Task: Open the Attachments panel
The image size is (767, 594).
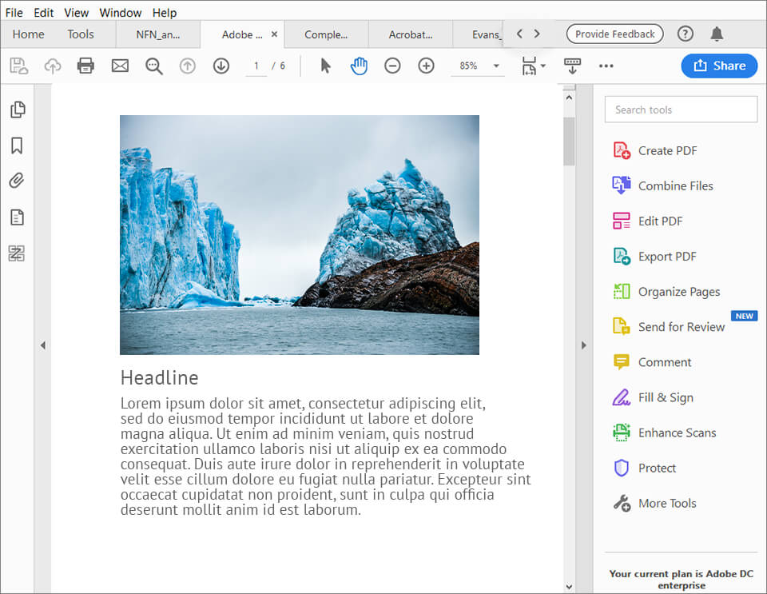Action: coord(16,181)
